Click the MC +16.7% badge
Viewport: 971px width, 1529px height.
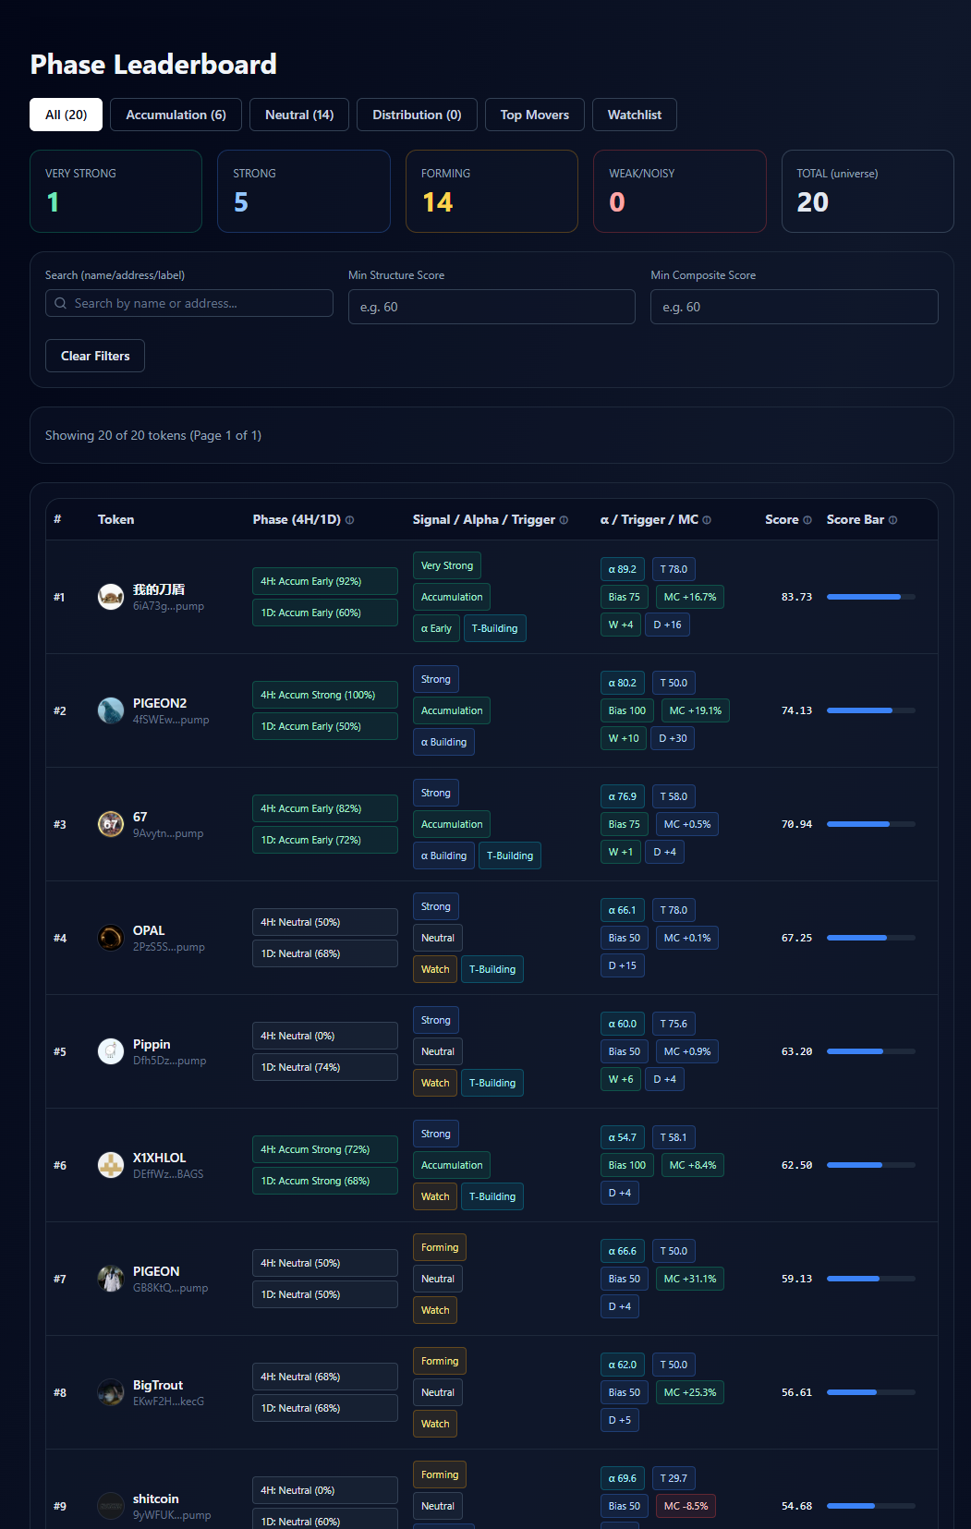pos(690,597)
